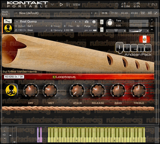Click the instrument volume slider
160x144 pixels.
(139, 31)
